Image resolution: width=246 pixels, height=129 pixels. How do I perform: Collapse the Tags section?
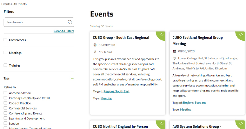click(x=72, y=78)
